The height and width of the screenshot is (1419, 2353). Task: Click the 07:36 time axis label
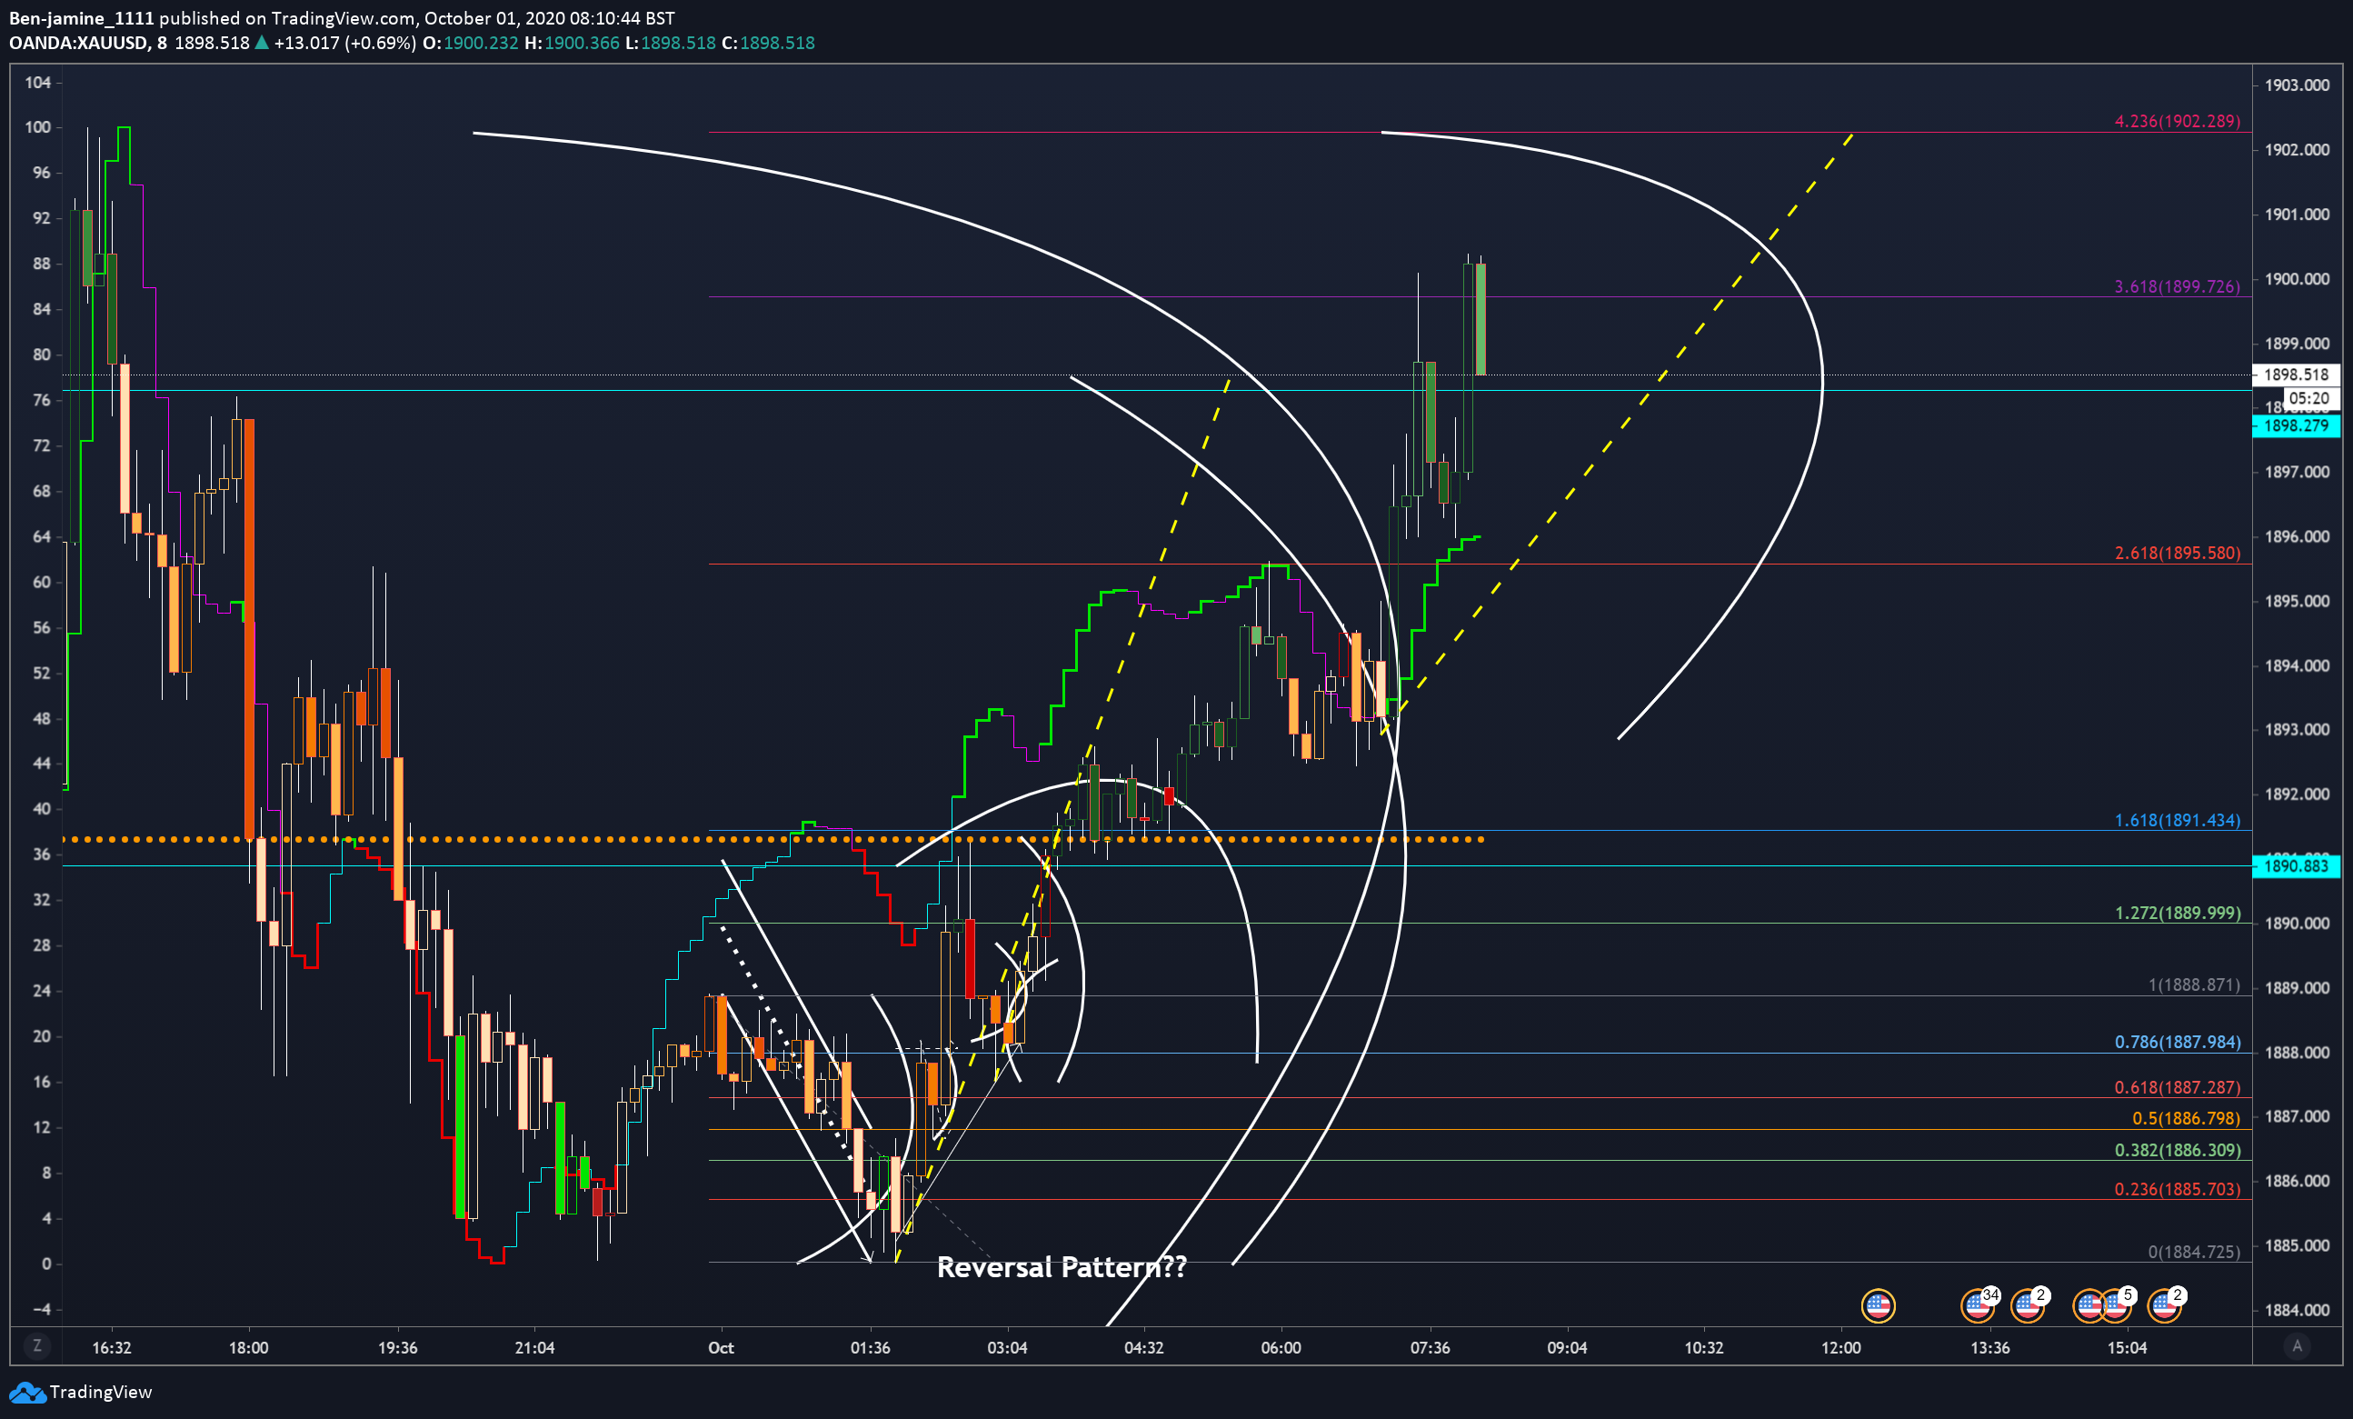(1430, 1347)
